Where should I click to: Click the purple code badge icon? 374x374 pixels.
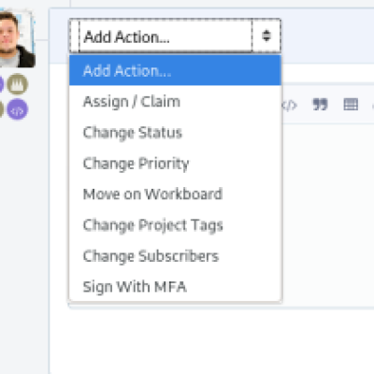point(18,109)
